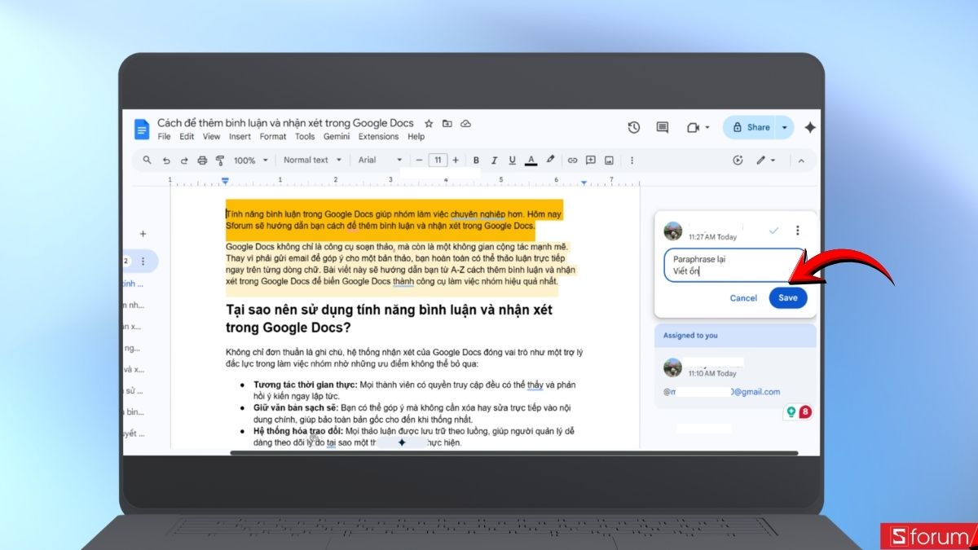Open the Meet call dropdown arrow
Screen dimensions: 978x550
click(707, 128)
